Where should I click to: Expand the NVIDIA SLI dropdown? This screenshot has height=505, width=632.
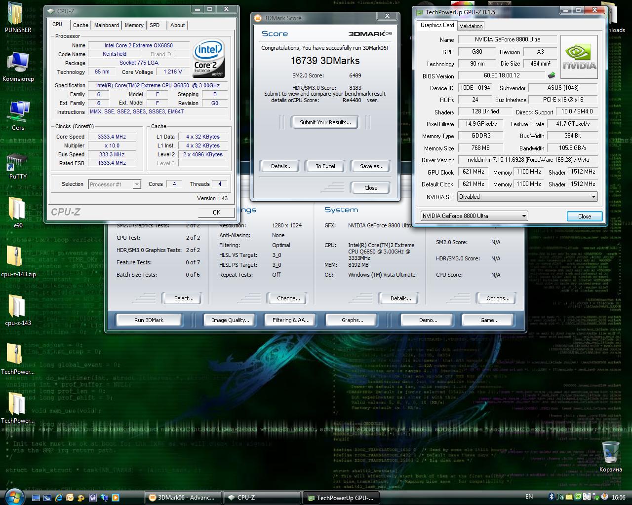pos(593,197)
